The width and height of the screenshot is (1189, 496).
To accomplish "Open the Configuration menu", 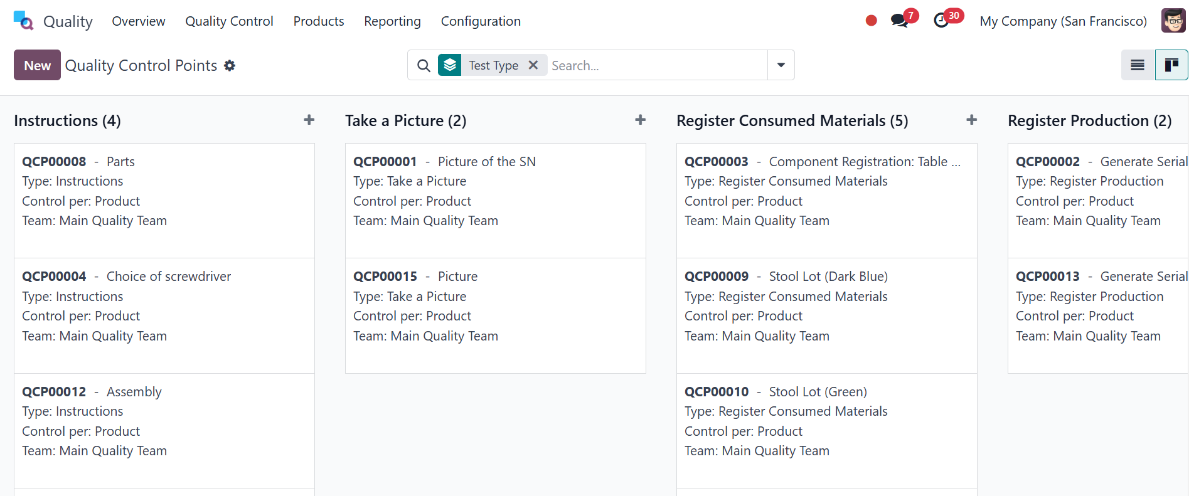I will pyautogui.click(x=481, y=21).
